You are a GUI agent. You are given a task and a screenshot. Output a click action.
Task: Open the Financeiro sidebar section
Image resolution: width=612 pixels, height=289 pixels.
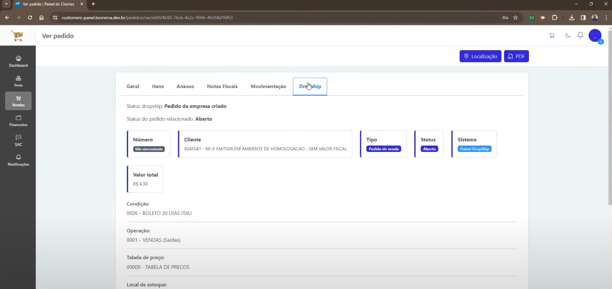(18, 121)
